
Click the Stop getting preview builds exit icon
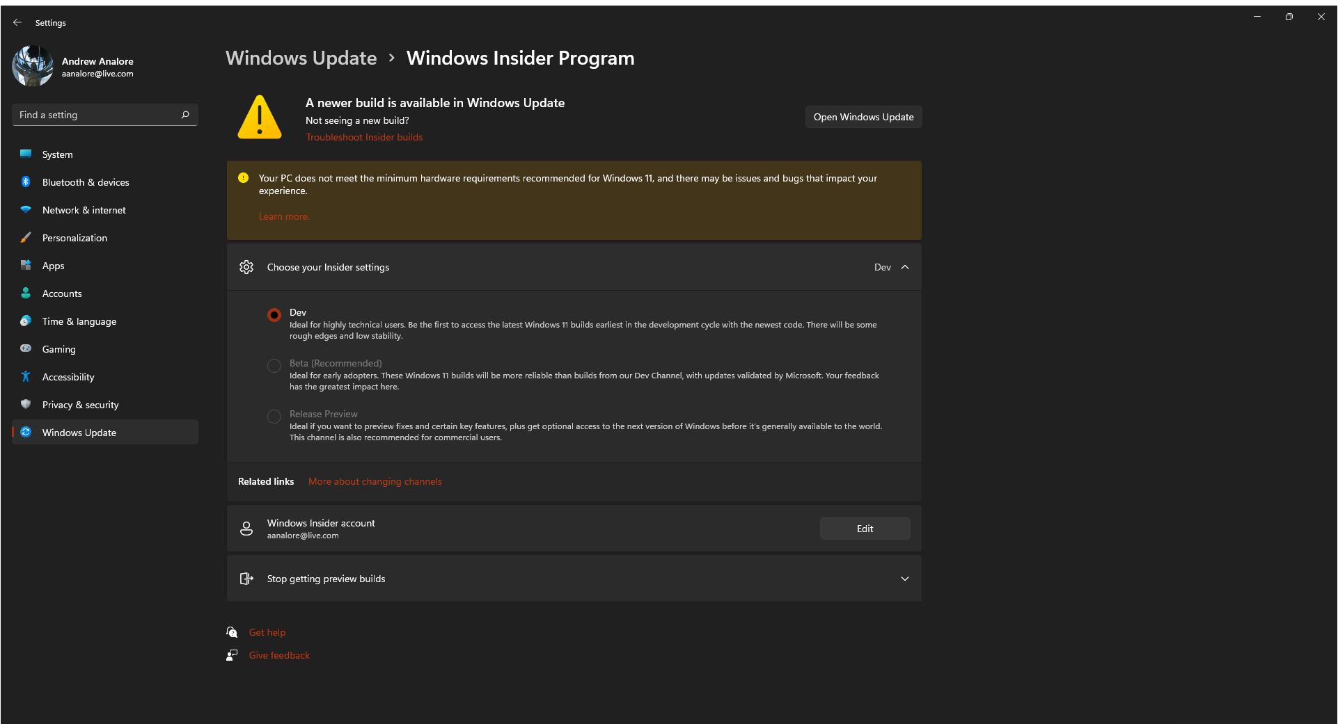tap(246, 579)
